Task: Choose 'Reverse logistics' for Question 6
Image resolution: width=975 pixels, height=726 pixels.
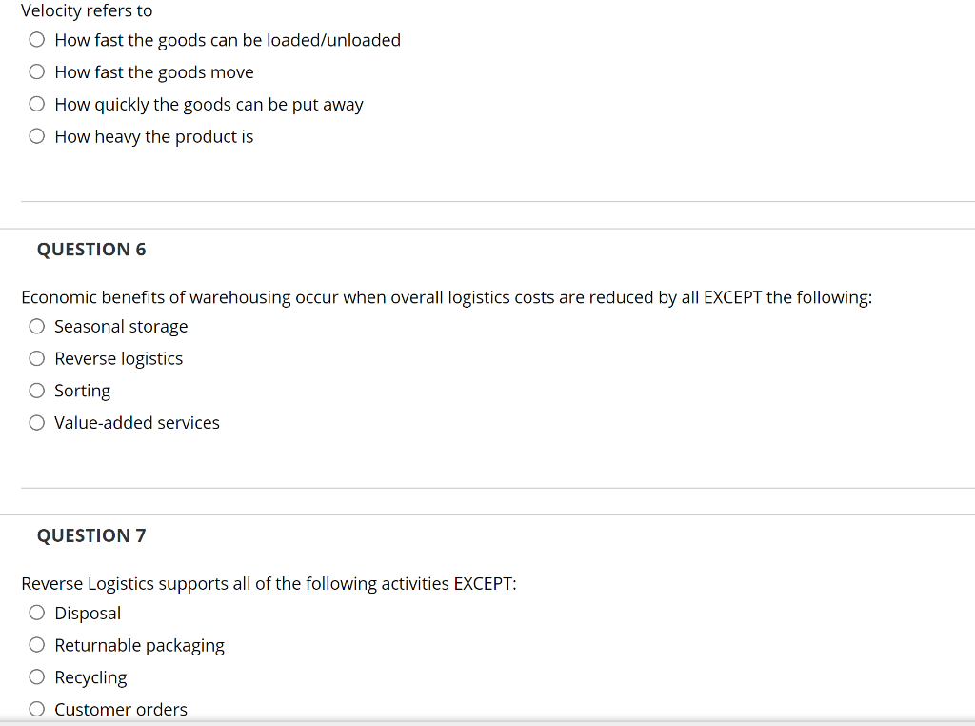Action: pos(36,359)
